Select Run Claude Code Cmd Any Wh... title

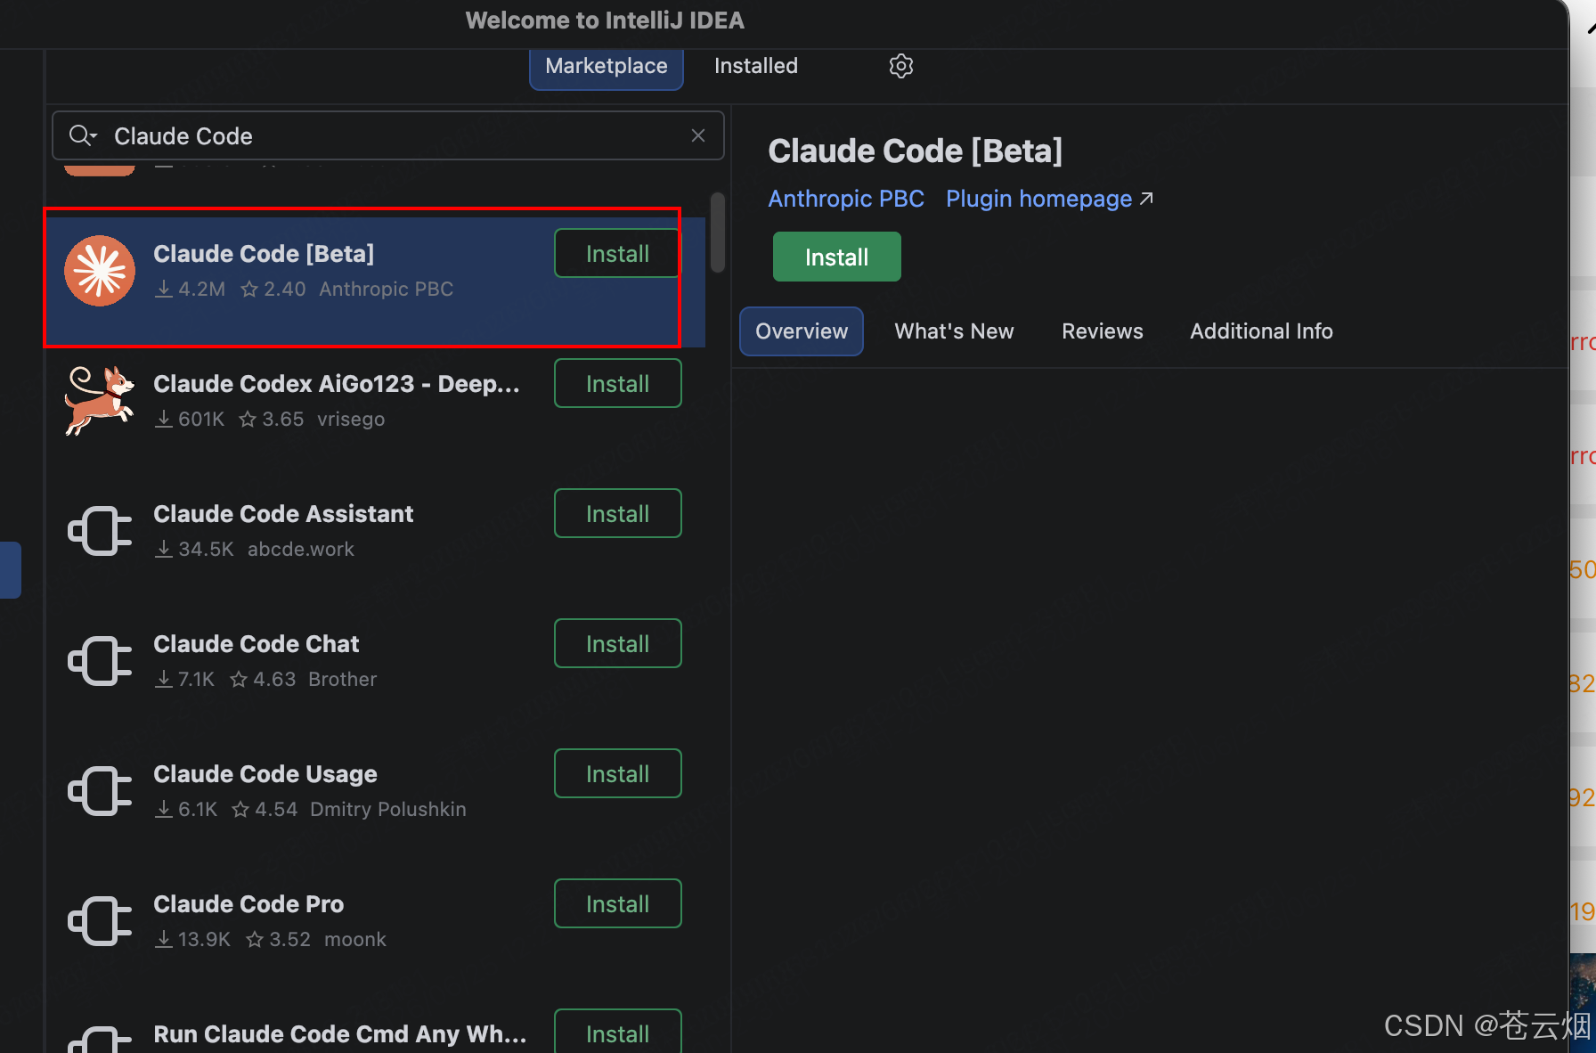point(340,1034)
